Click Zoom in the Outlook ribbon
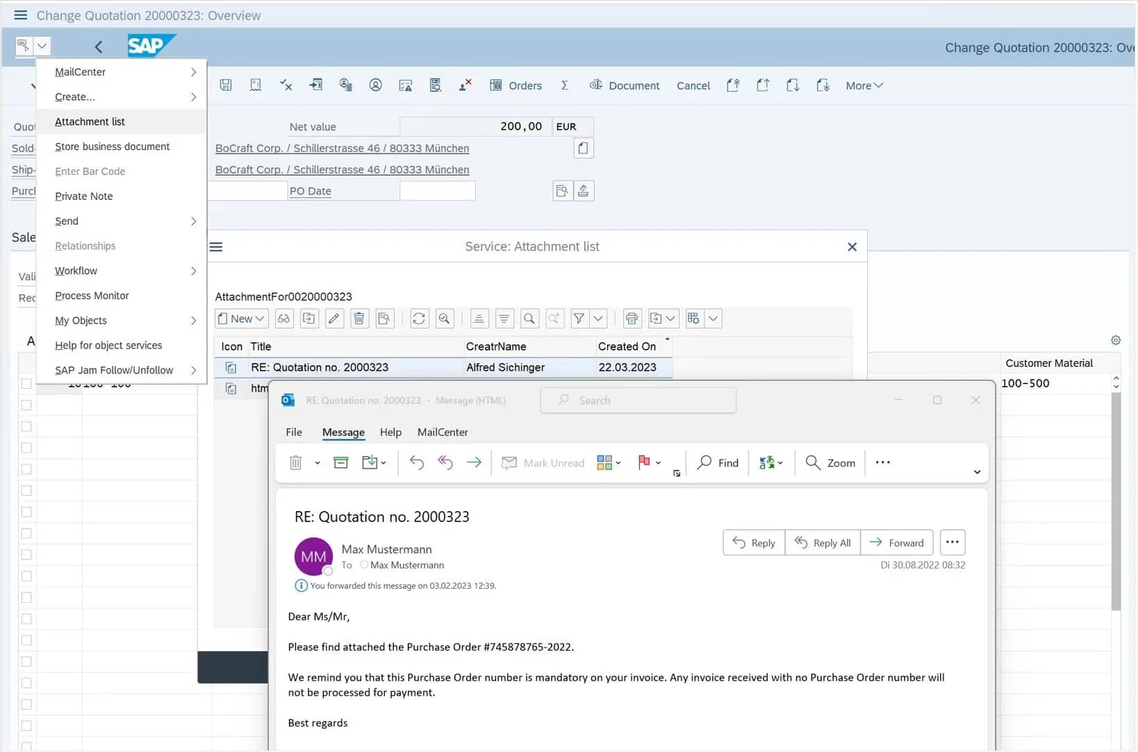Screen dimensions: 1138x752 coord(830,462)
